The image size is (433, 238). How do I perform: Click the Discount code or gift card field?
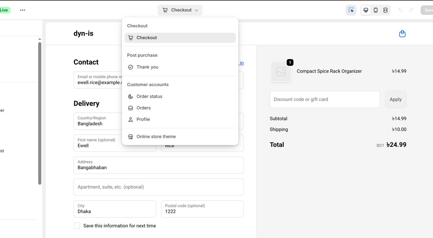point(325,100)
